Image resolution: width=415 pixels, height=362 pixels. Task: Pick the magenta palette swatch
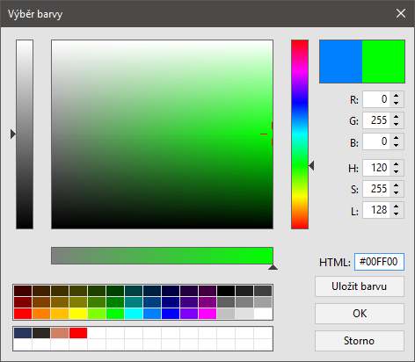(x=207, y=314)
